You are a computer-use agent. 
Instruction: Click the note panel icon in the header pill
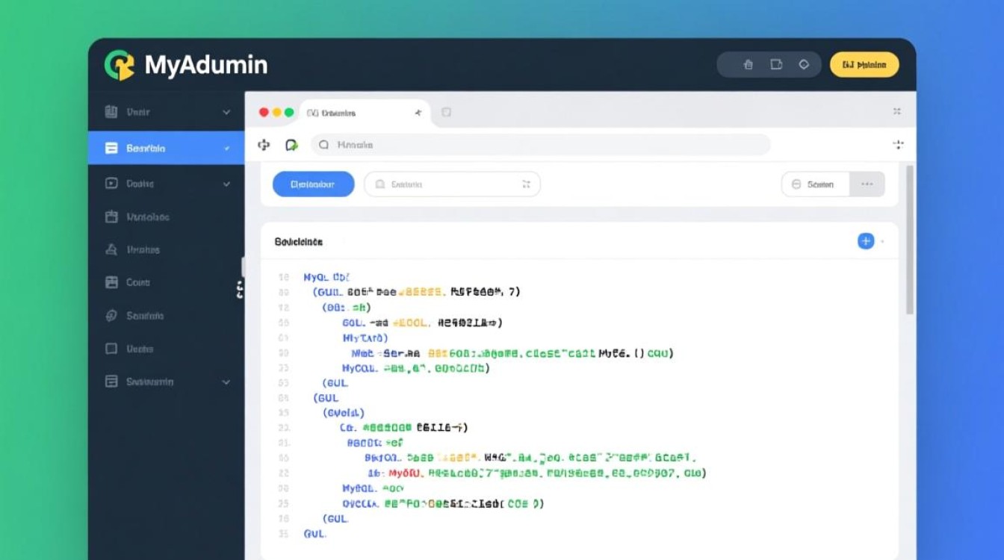pyautogui.click(x=776, y=65)
